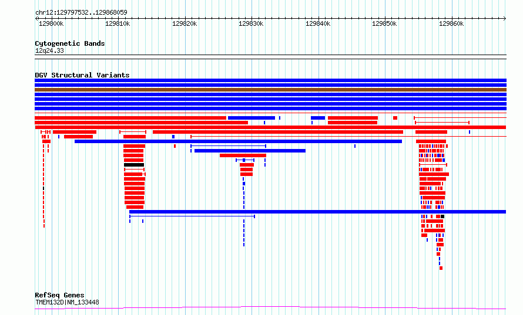Viewport: 523px width, 315px height.
Task: Select the thick red bar spanning the entire region
Action: point(270,127)
